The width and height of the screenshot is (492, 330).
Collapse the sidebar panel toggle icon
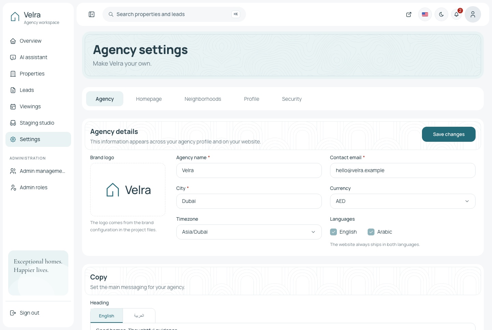92,14
